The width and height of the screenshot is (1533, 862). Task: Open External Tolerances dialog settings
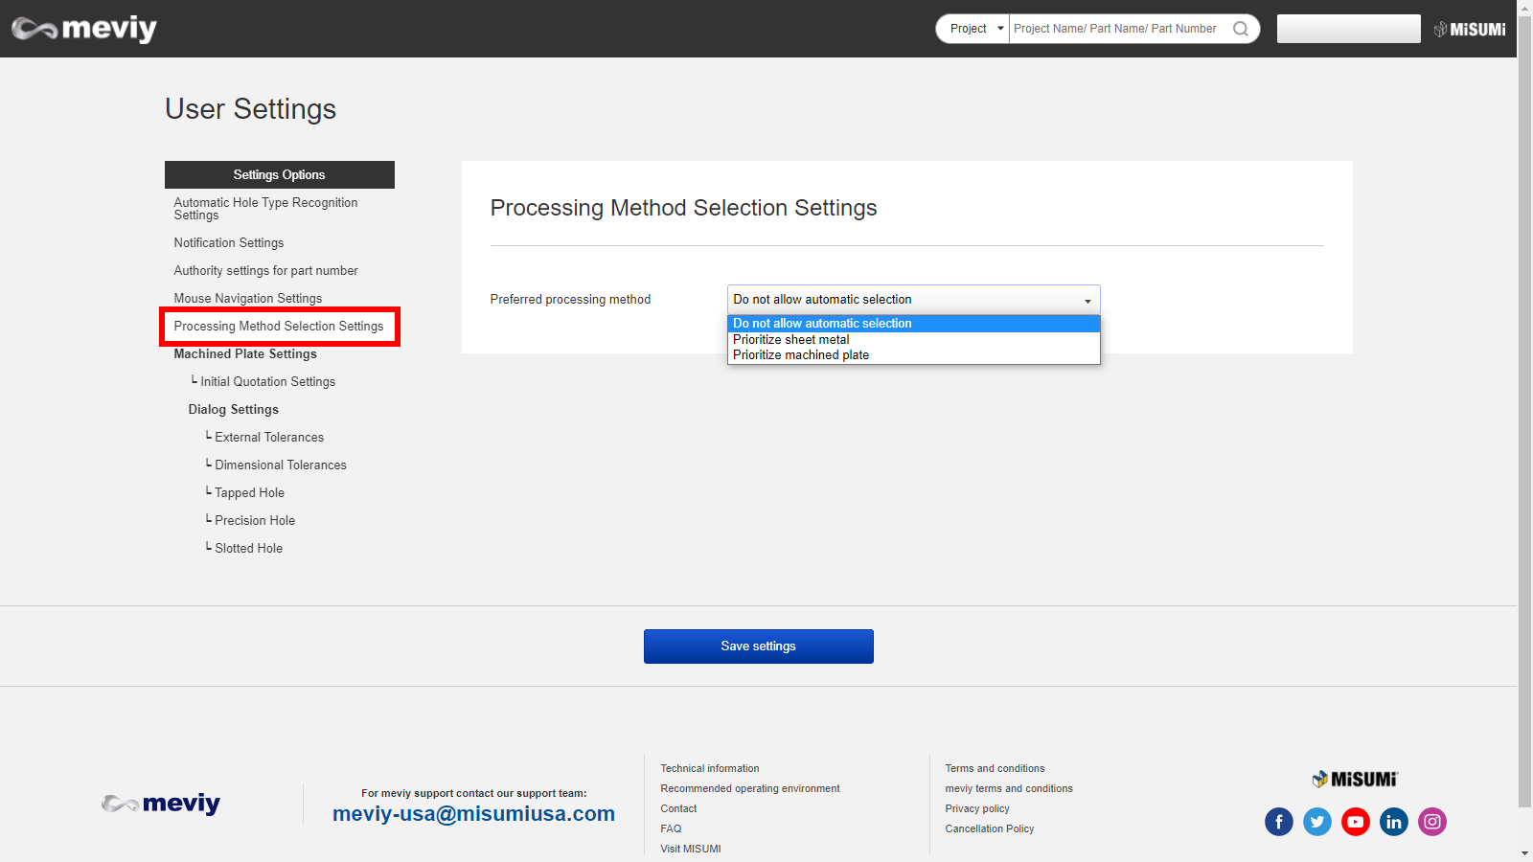(x=269, y=438)
